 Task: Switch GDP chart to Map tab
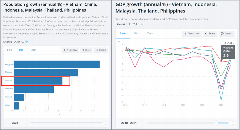pos(149,33)
